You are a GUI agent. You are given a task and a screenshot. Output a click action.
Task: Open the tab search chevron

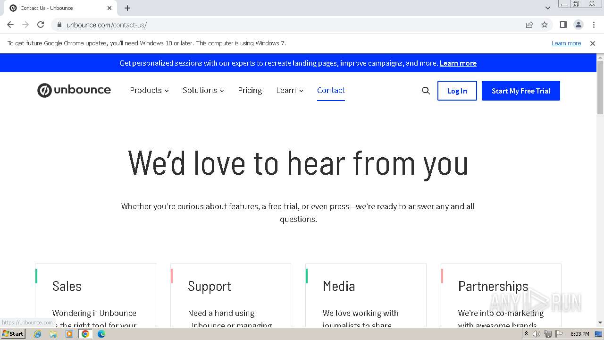pos(548,8)
